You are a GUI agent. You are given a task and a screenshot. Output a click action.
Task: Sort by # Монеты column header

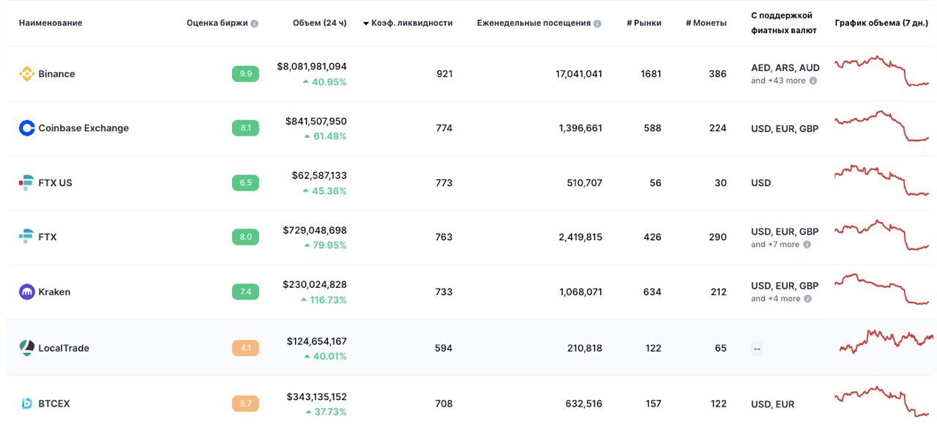[x=706, y=23]
